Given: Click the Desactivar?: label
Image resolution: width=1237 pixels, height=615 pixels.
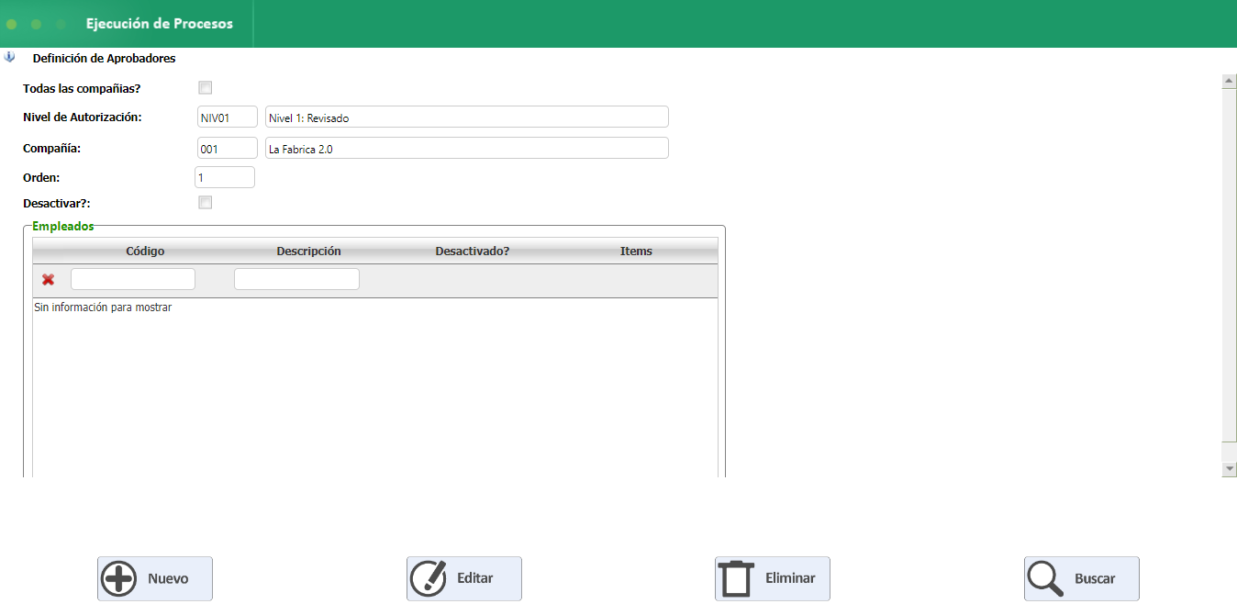Looking at the screenshot, I should point(57,202).
